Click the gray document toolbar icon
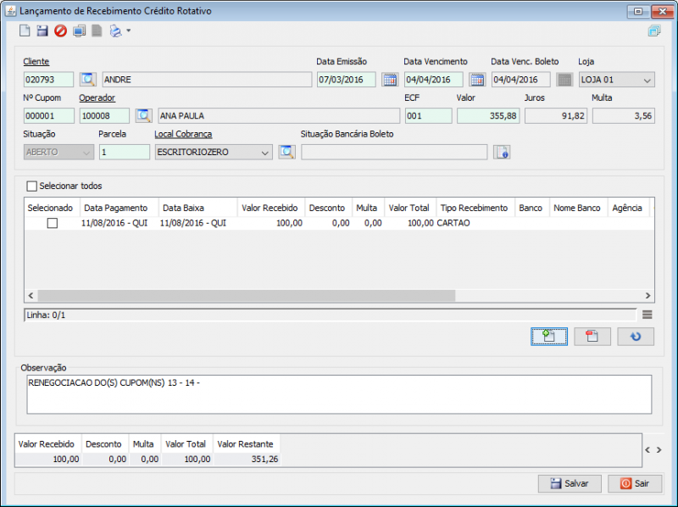The height and width of the screenshot is (507, 678). click(x=97, y=31)
